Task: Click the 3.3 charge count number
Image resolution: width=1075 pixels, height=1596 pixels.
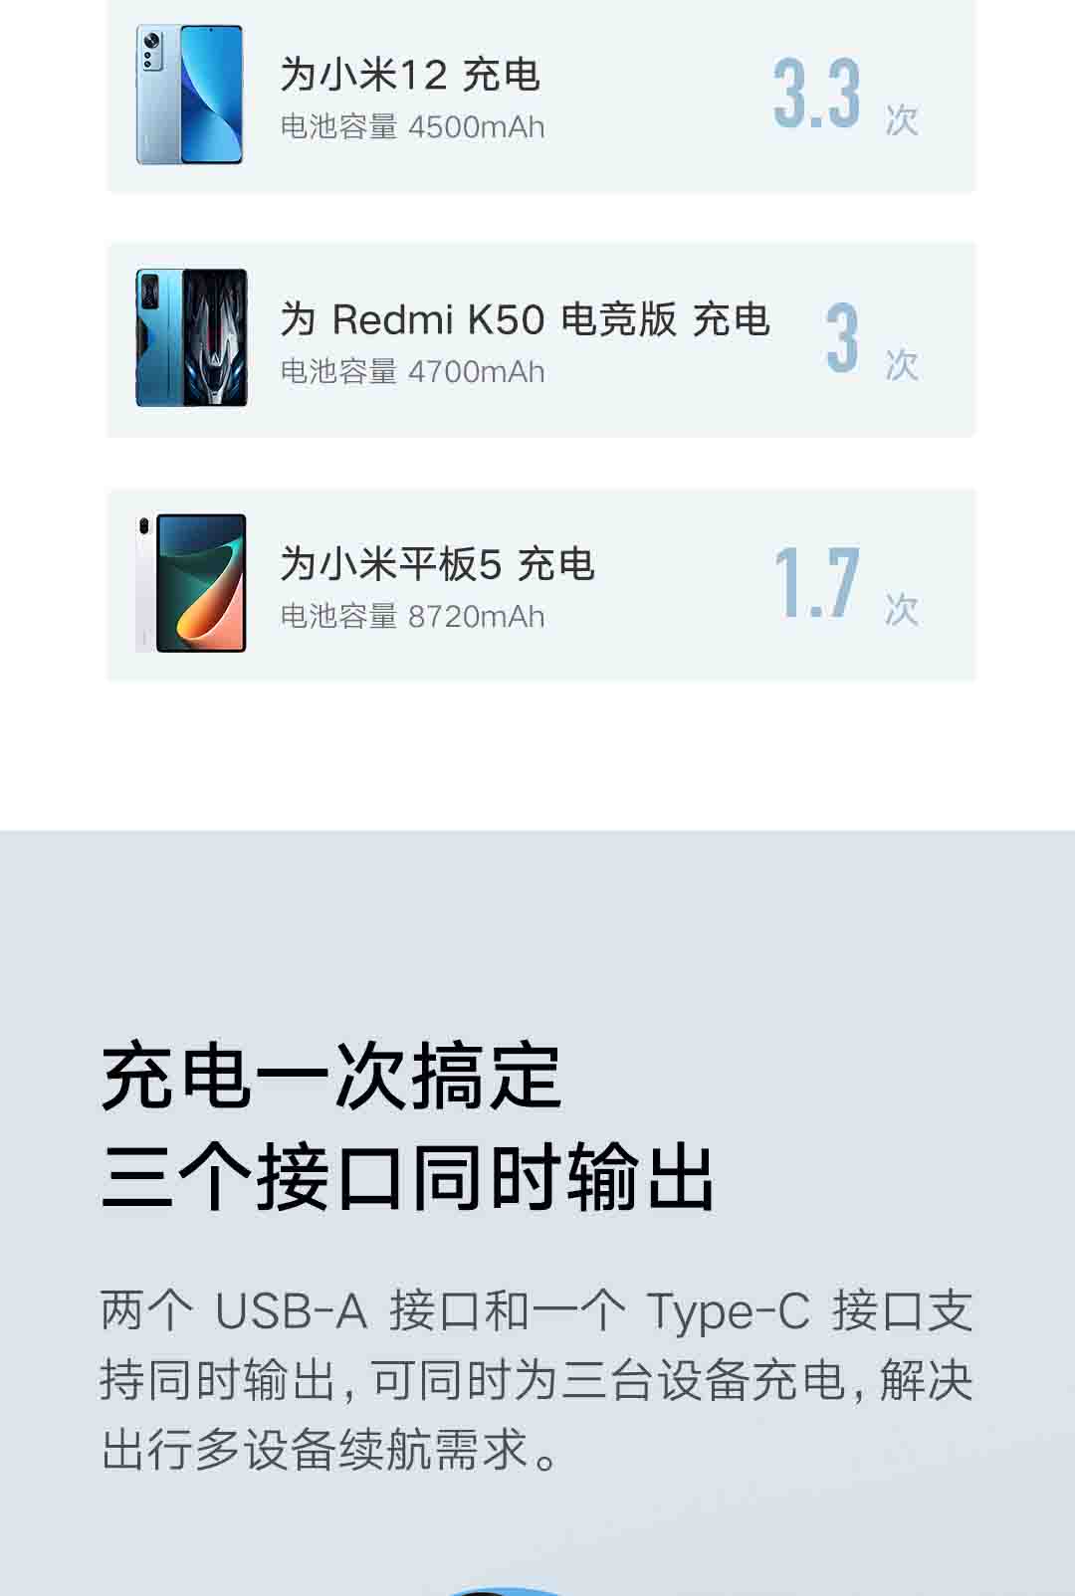Action: pos(816,94)
